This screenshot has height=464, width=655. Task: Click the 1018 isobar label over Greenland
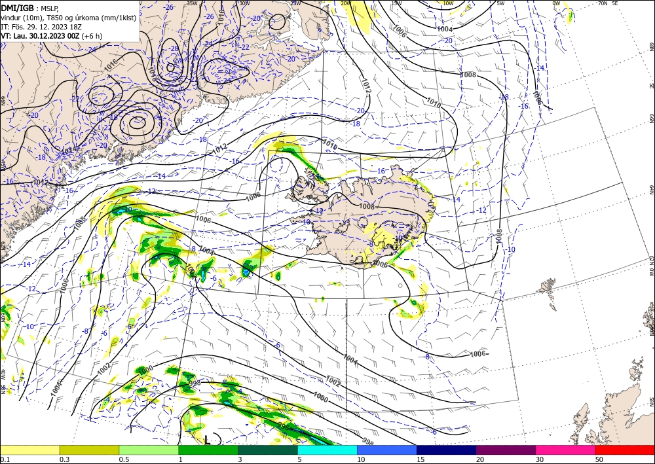[x=151, y=73]
